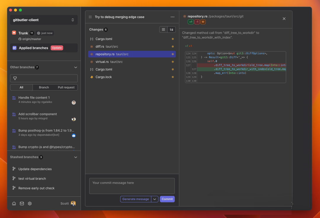The image size is (320, 218).
Task: Select the Pull request tab
Action: pos(66,88)
